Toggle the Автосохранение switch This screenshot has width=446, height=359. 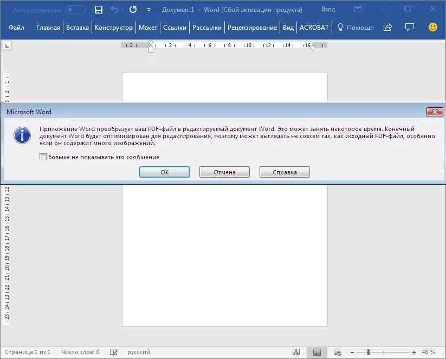click(76, 10)
